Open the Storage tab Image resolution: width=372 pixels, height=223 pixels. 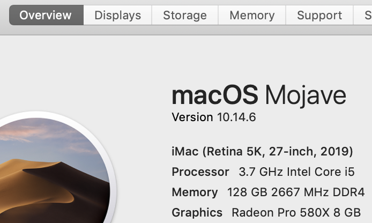click(x=185, y=15)
